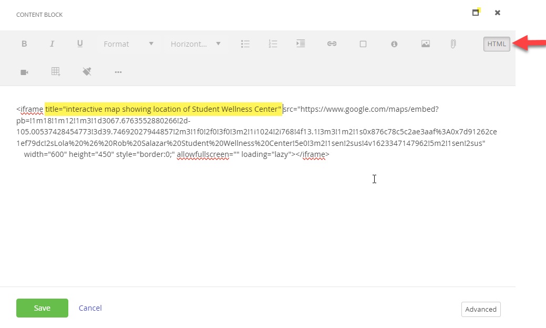Click the button insert icon
This screenshot has width=546, height=328.
(363, 44)
